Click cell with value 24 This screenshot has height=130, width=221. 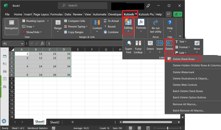coord(50,66)
